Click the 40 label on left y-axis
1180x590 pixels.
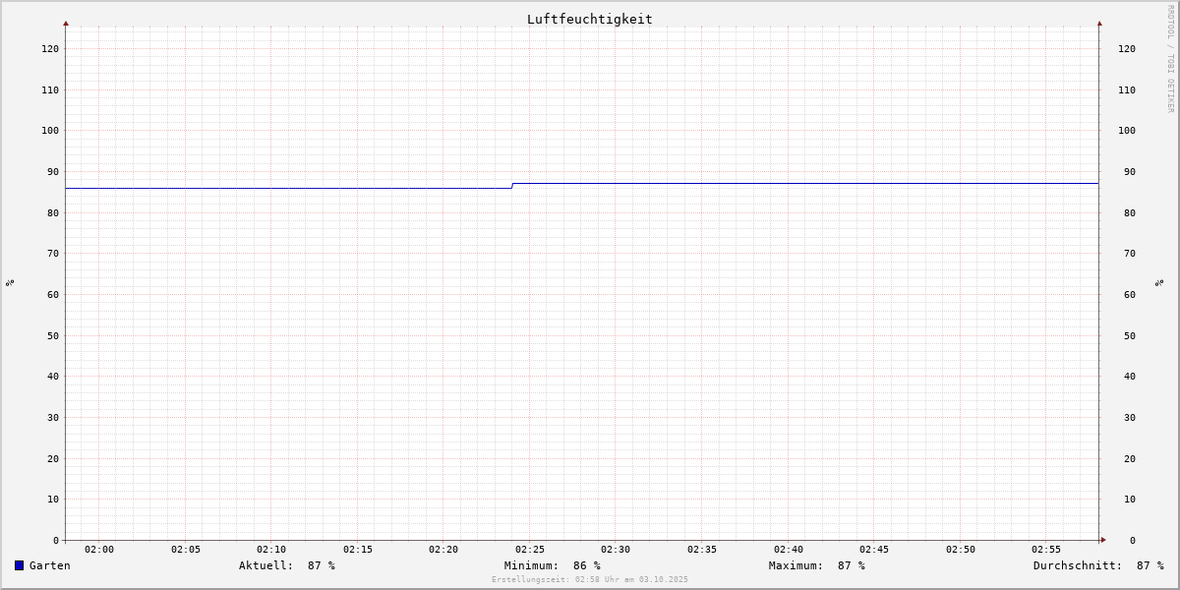[x=53, y=377]
